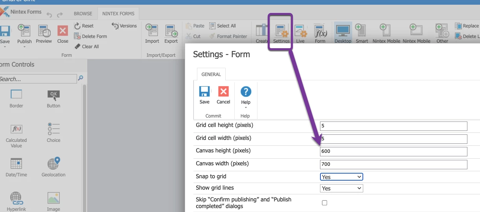Click the Publish form icon

point(24,31)
